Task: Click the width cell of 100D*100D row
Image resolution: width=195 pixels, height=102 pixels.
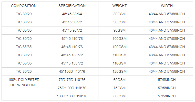Action: click(167, 96)
